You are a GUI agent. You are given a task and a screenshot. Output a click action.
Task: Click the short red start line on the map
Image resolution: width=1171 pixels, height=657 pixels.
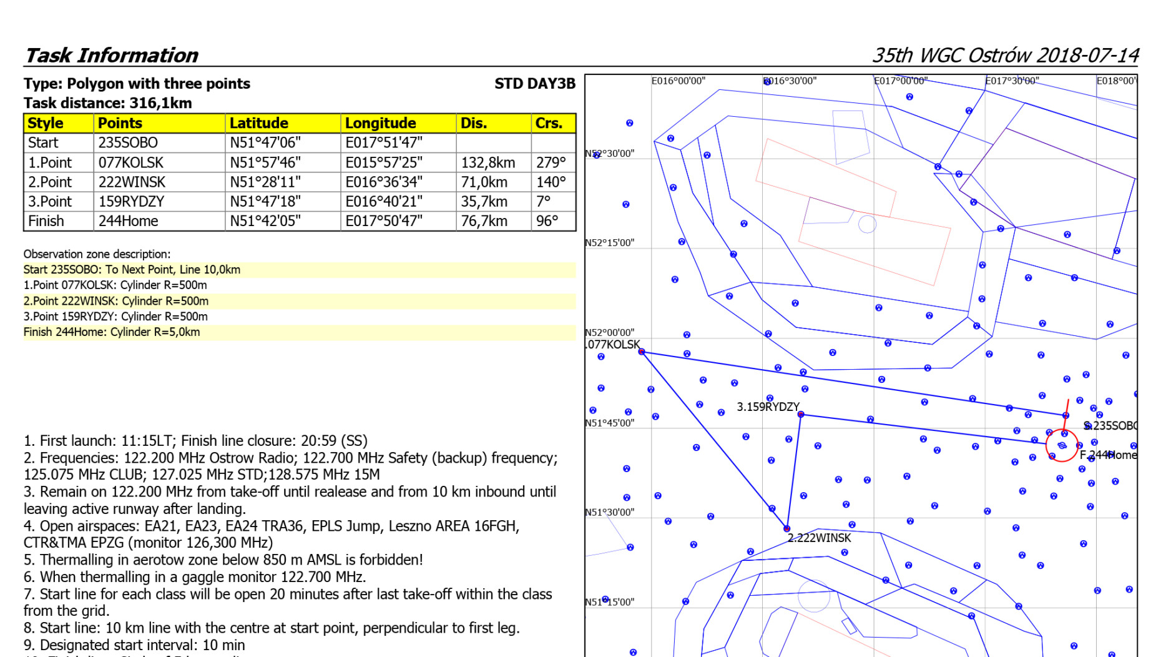tap(1067, 406)
